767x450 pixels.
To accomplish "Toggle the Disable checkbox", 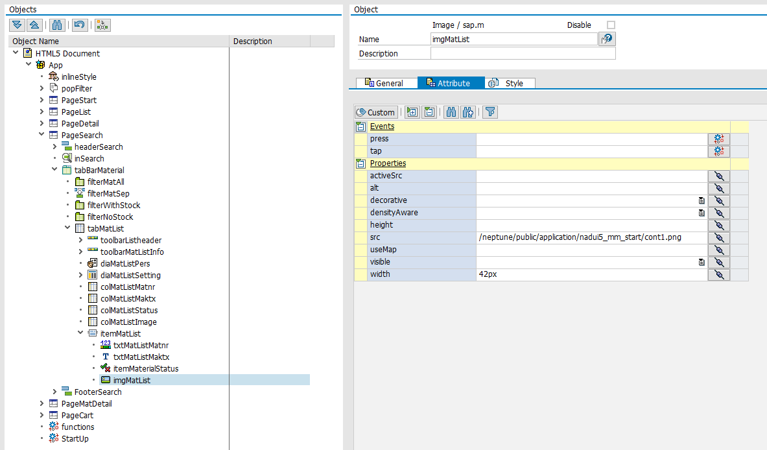I will (611, 25).
